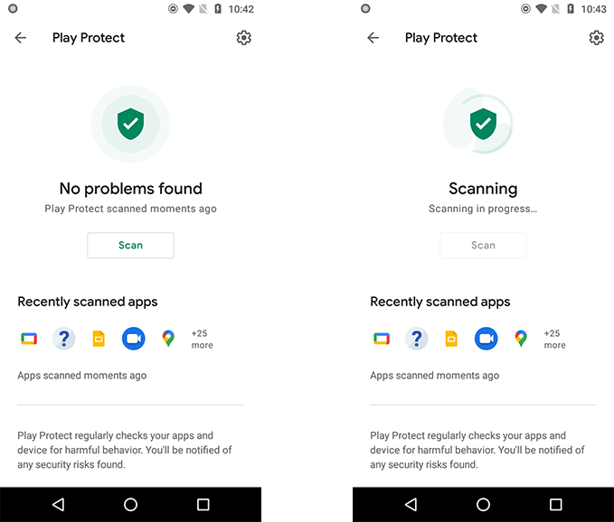The width and height of the screenshot is (614, 522).
Task: Tap Android Home circle on right navigation bar
Action: click(483, 505)
